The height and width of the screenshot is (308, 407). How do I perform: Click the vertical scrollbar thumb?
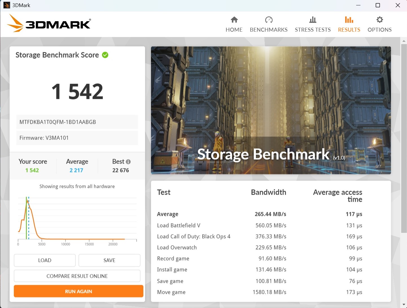[x=404, y=138]
